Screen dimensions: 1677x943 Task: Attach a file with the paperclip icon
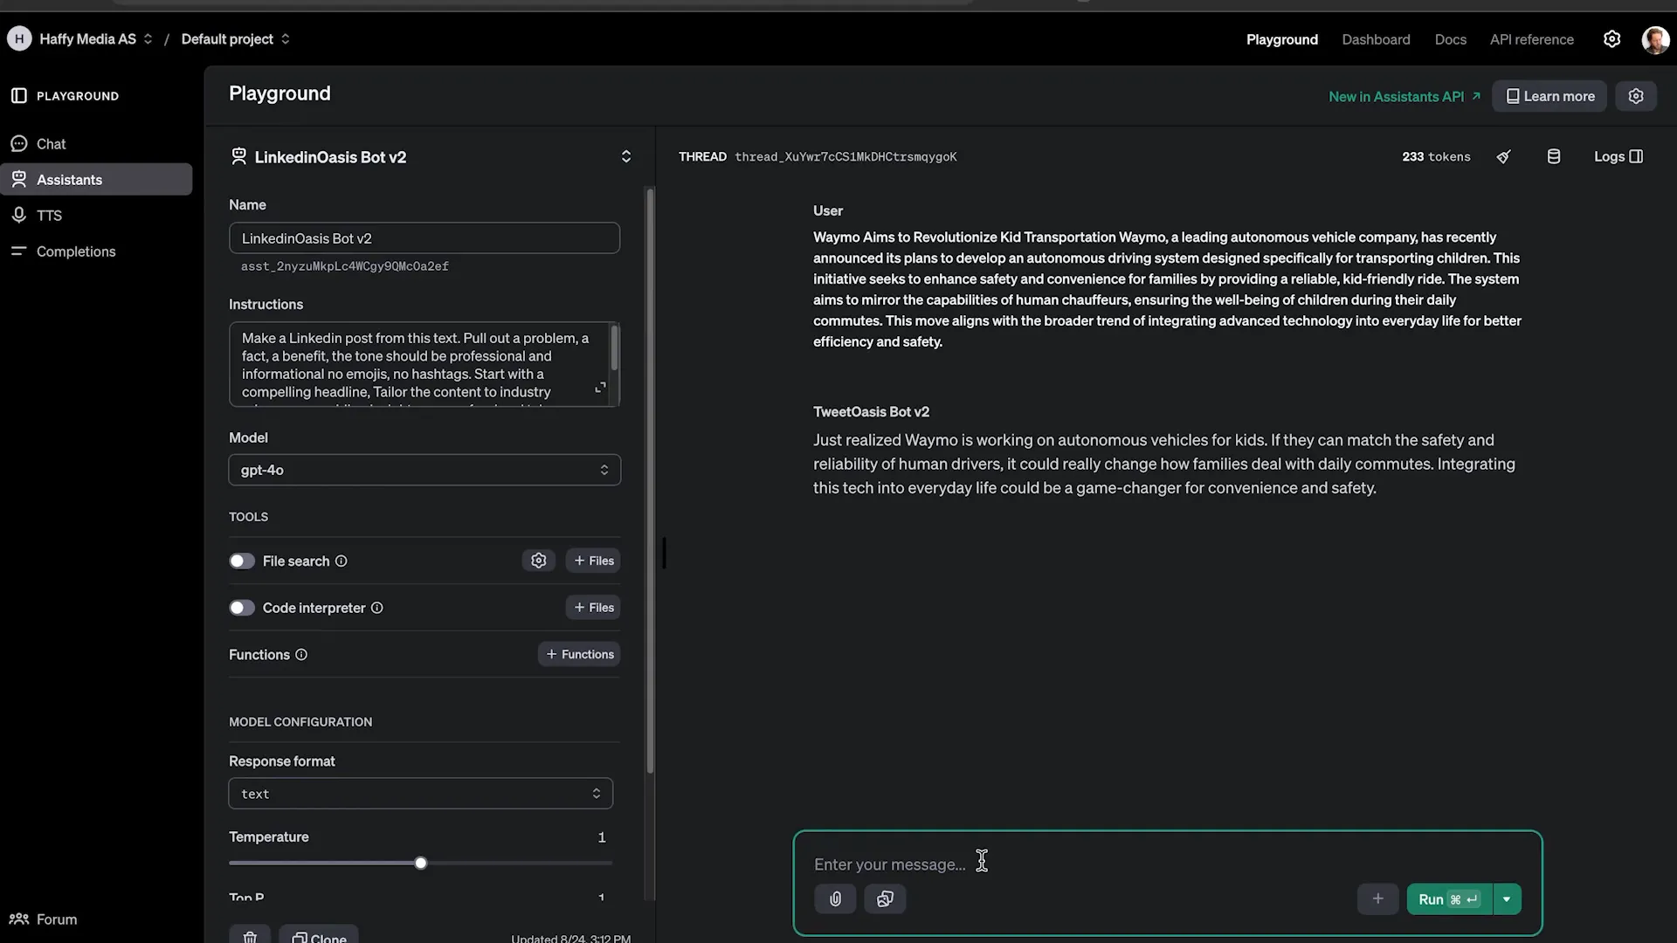tap(835, 899)
